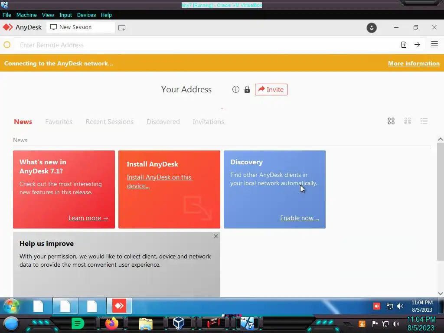The height and width of the screenshot is (333, 444).
Task: Click the news panel scrollbar thumb
Action: pos(441,202)
